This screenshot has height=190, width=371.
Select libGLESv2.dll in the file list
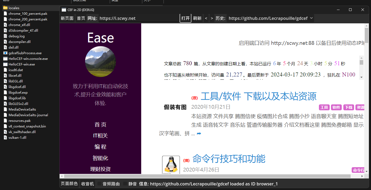pyautogui.click(x=18, y=104)
